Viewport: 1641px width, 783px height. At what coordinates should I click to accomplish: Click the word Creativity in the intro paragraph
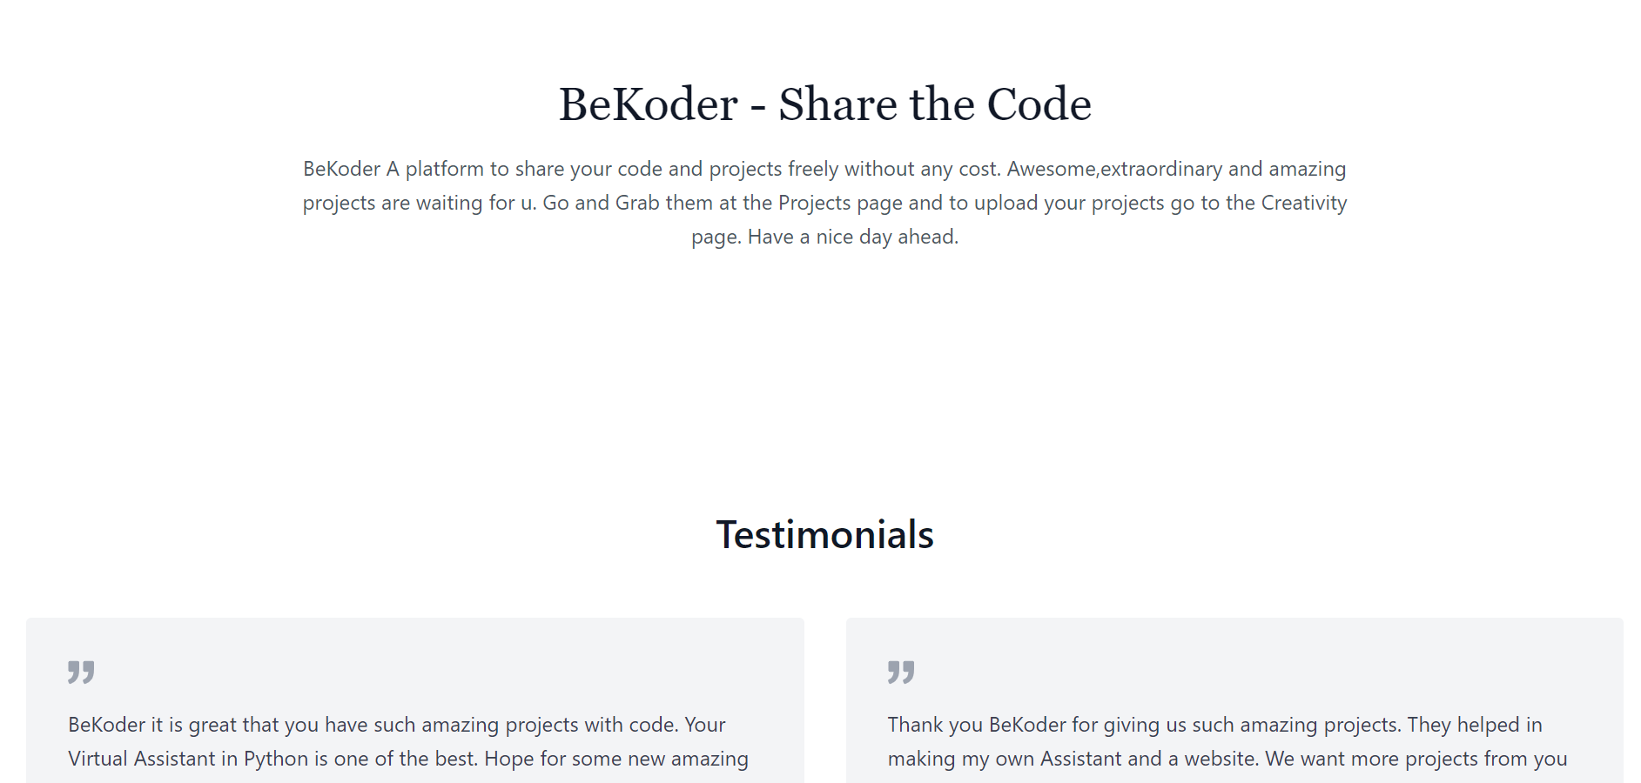click(x=1304, y=203)
